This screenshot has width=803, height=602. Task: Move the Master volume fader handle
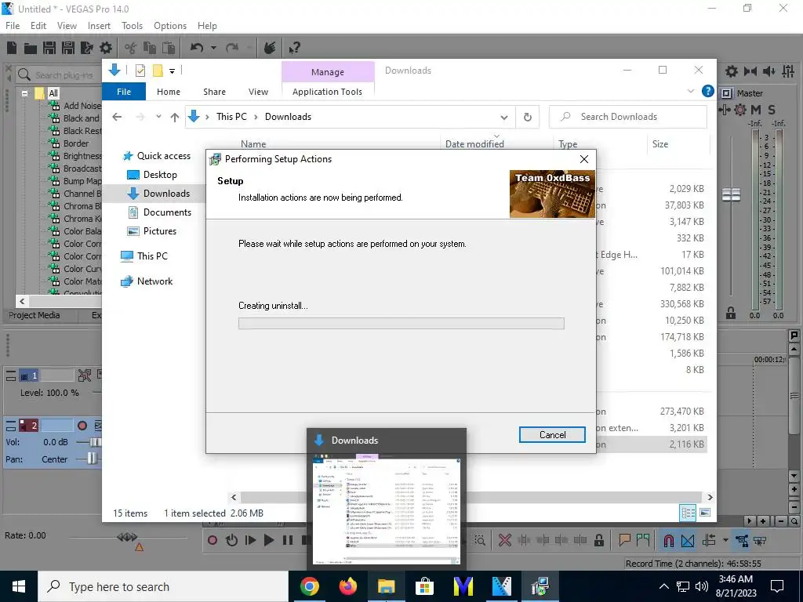(x=732, y=194)
